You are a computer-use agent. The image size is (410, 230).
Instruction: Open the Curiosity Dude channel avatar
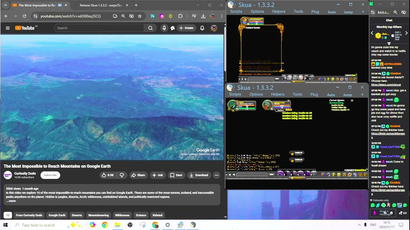(8, 175)
